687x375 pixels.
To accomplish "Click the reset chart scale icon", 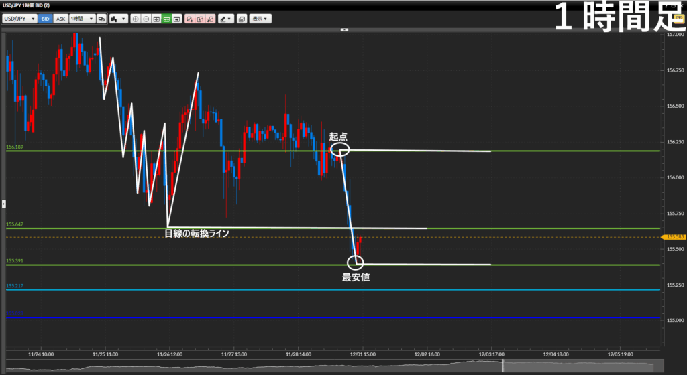I will 156,19.
